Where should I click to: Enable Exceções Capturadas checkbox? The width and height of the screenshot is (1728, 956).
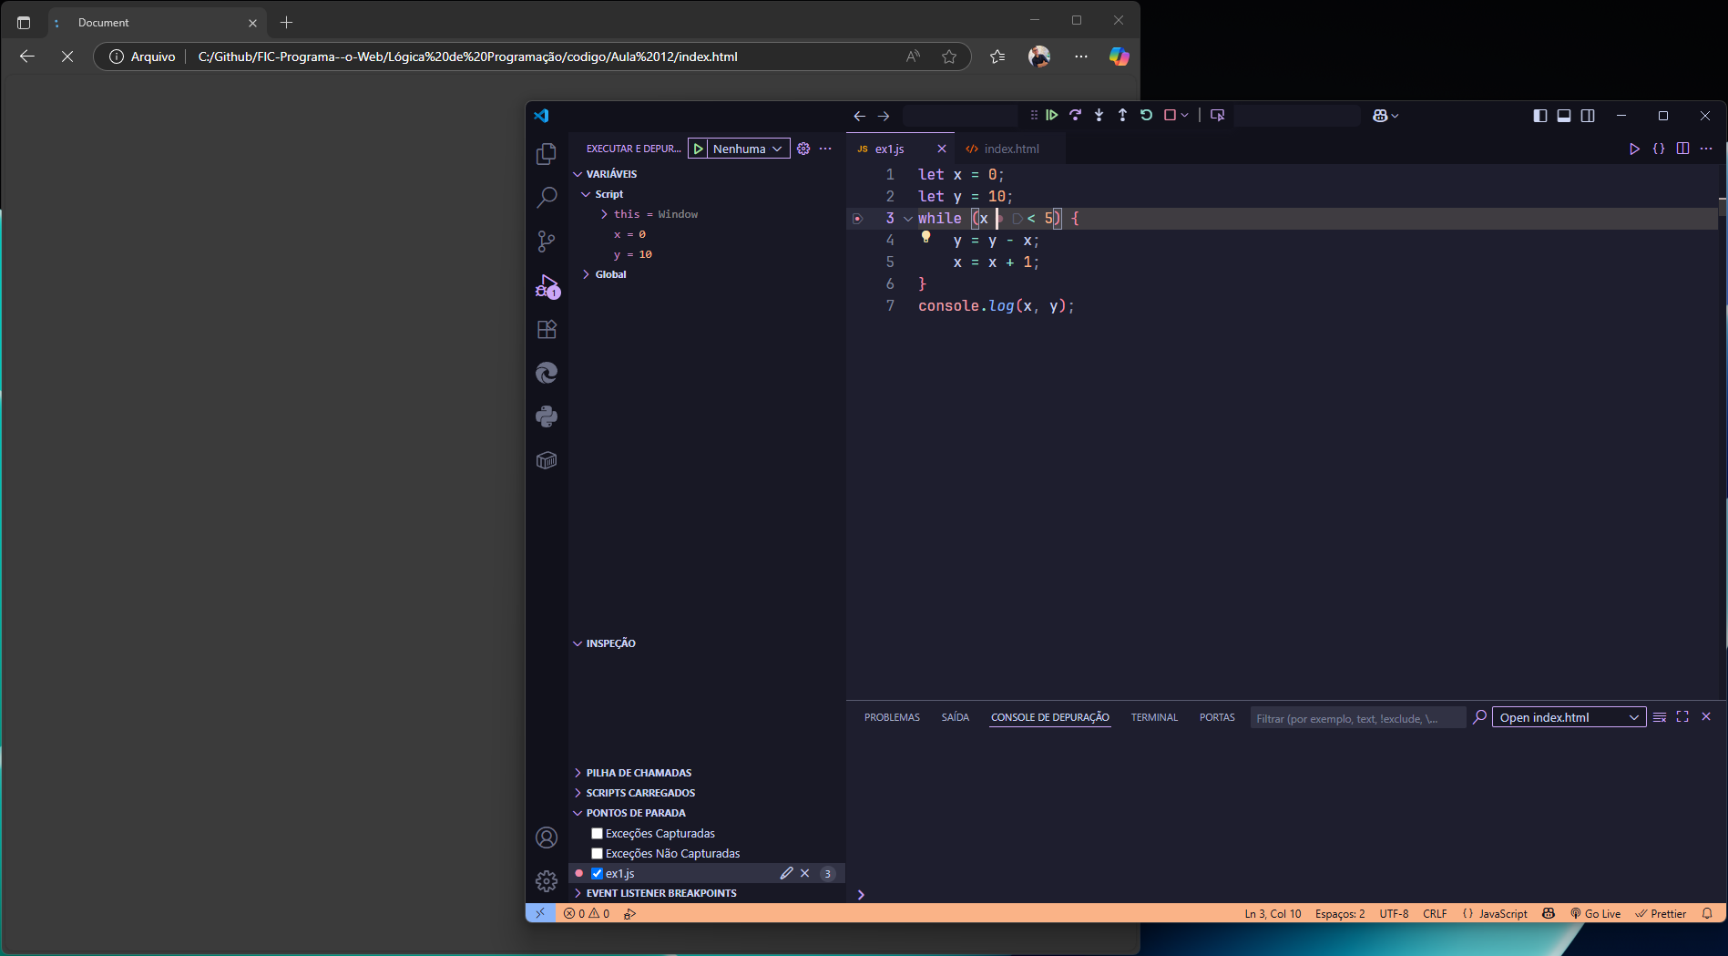click(598, 833)
